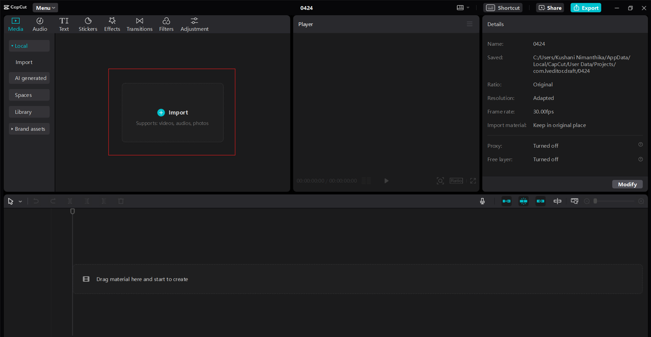Click the central Import media button

pos(172,113)
